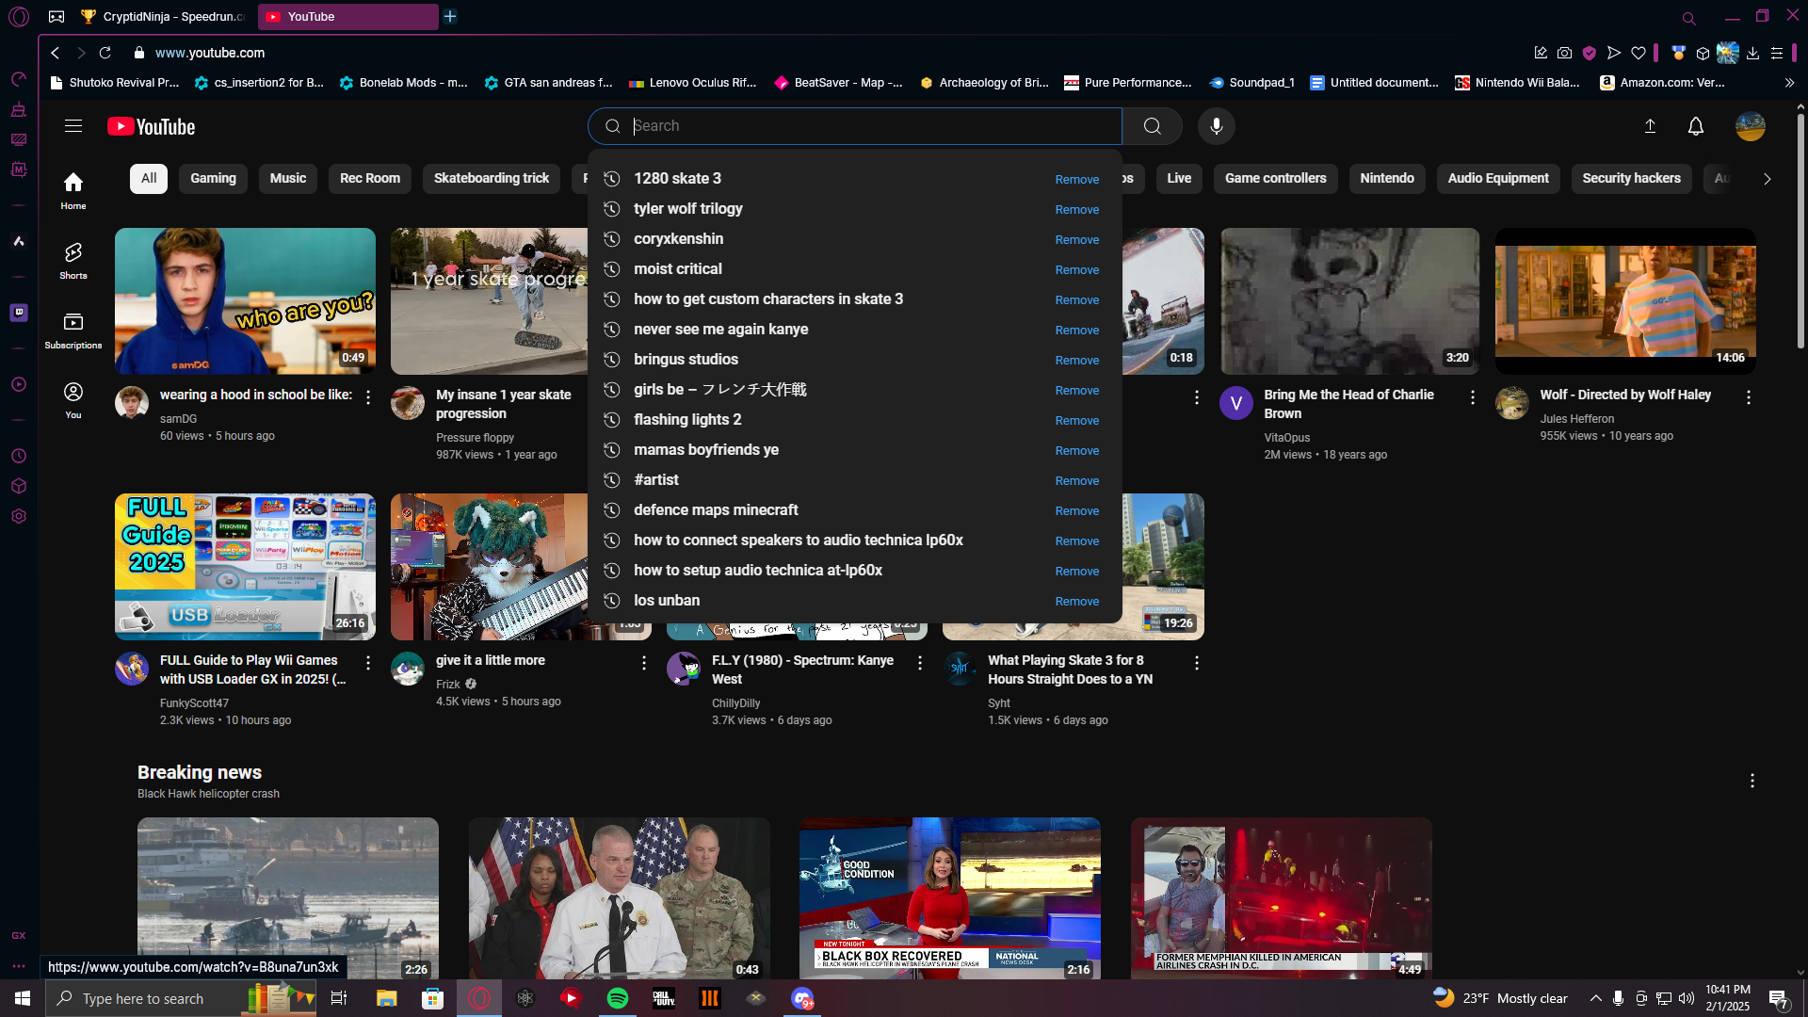Image resolution: width=1808 pixels, height=1017 pixels.
Task: Reload the current page
Action: tap(105, 53)
